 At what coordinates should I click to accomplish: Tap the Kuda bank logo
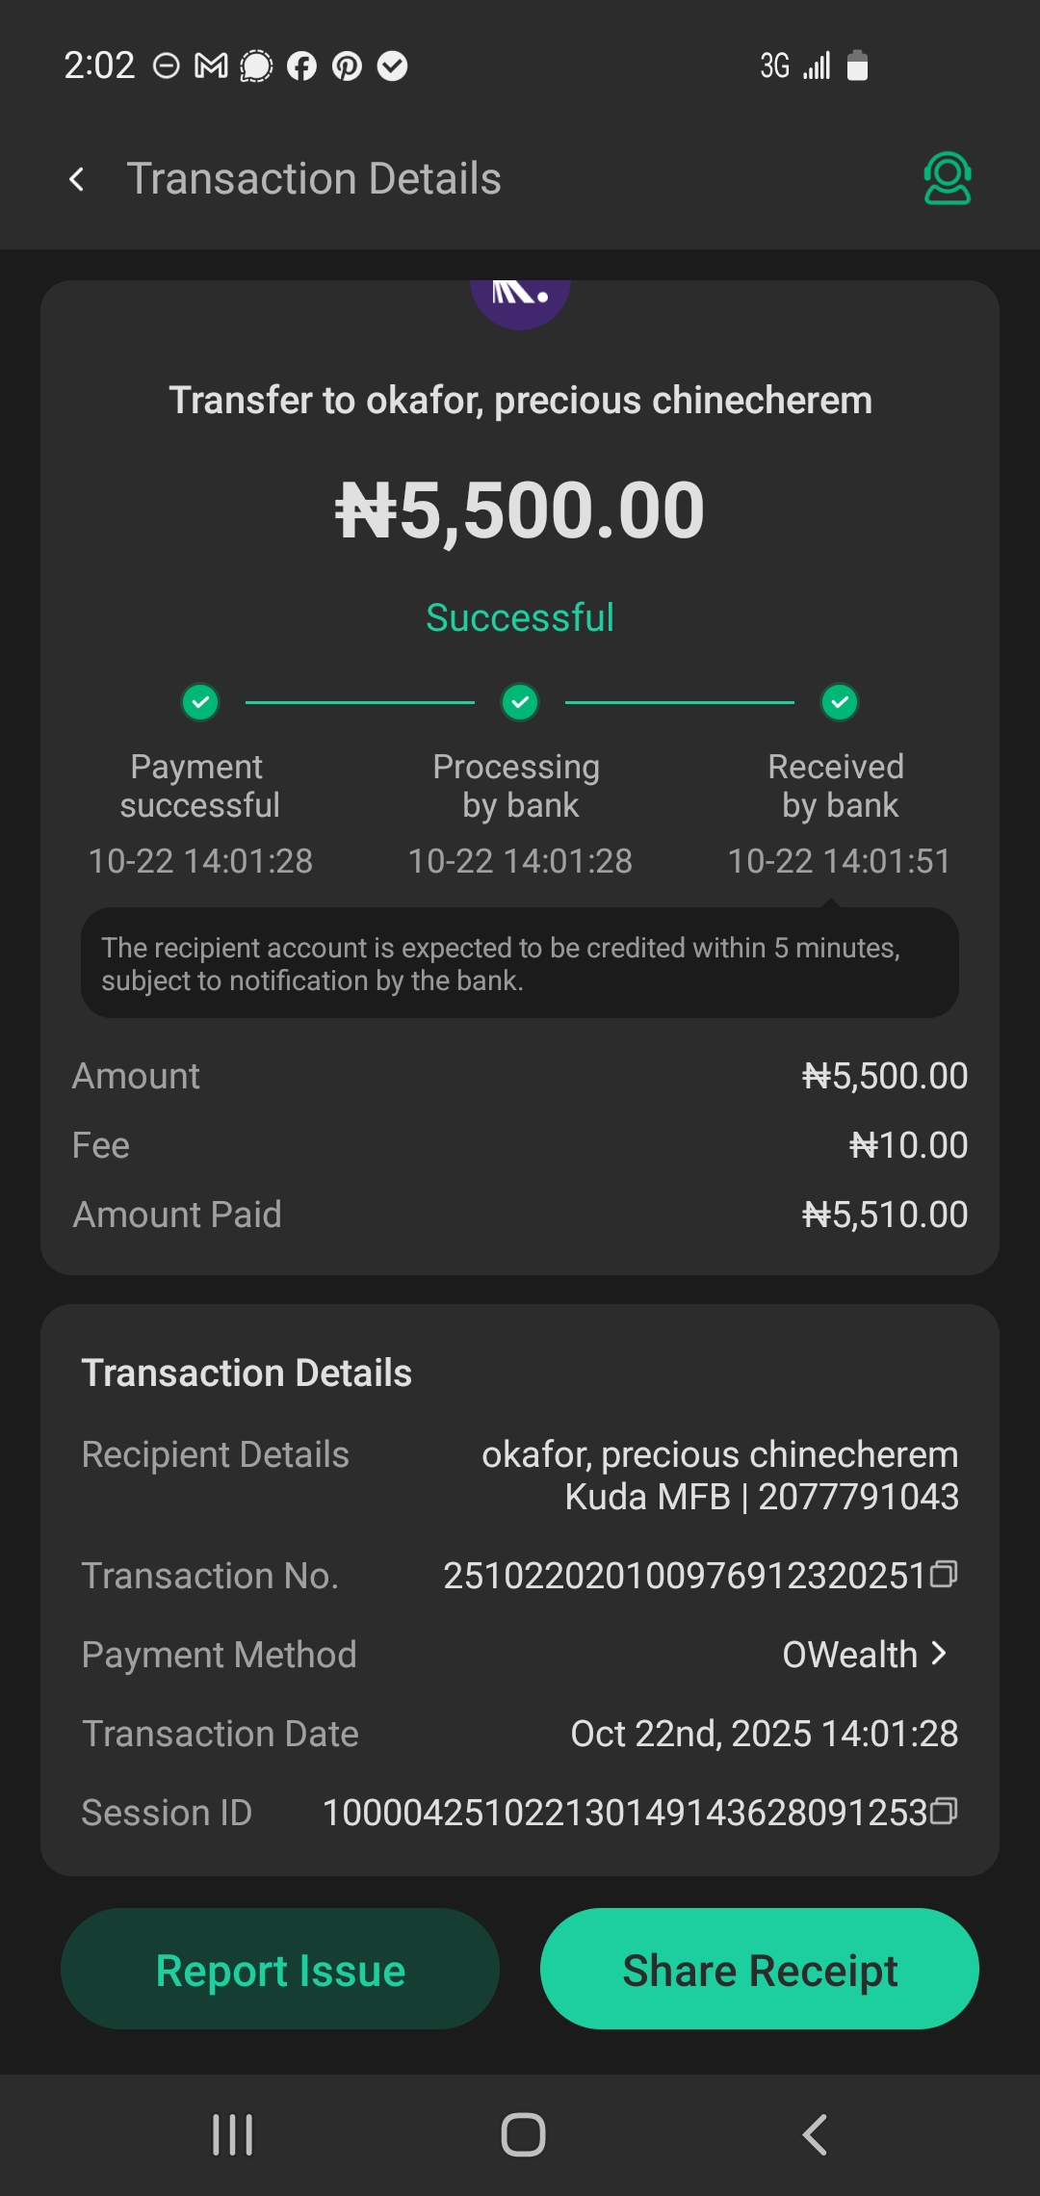tap(520, 301)
